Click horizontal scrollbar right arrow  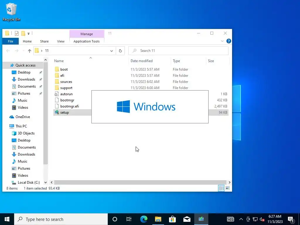(229, 182)
